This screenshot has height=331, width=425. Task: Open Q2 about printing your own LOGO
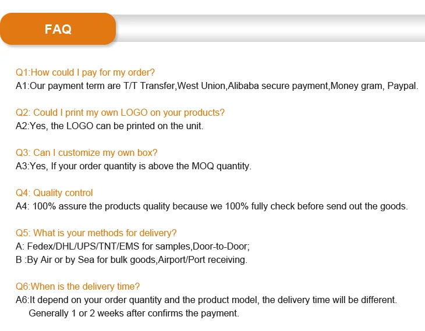pyautogui.click(x=120, y=112)
